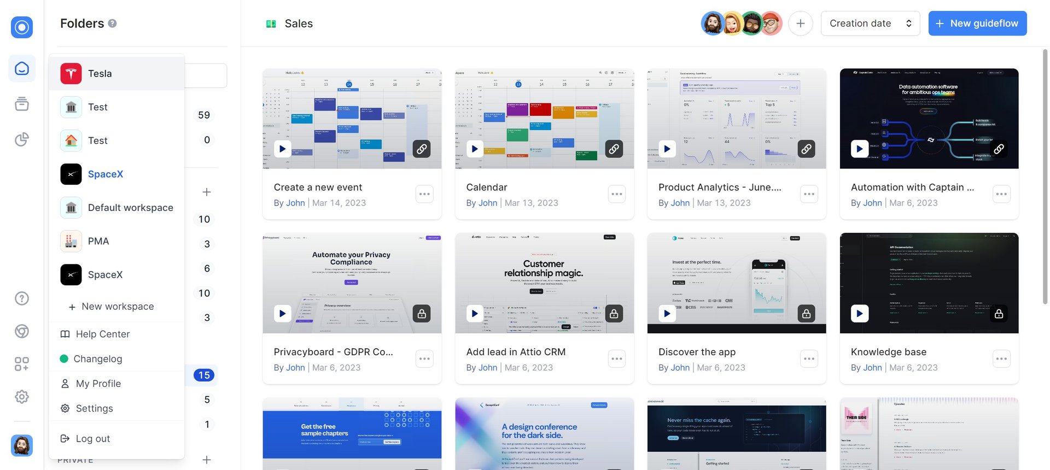Click the add member plus button

[801, 23]
